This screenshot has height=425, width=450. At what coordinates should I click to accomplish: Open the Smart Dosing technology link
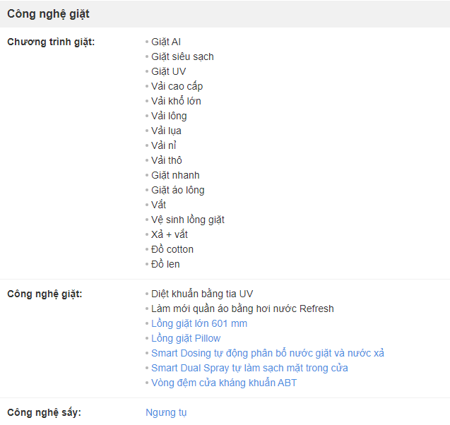tap(267, 353)
